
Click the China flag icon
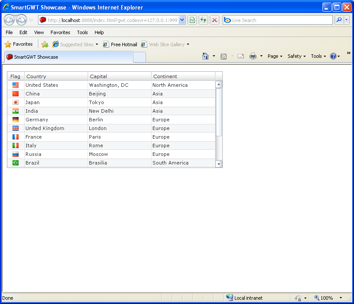pos(16,94)
